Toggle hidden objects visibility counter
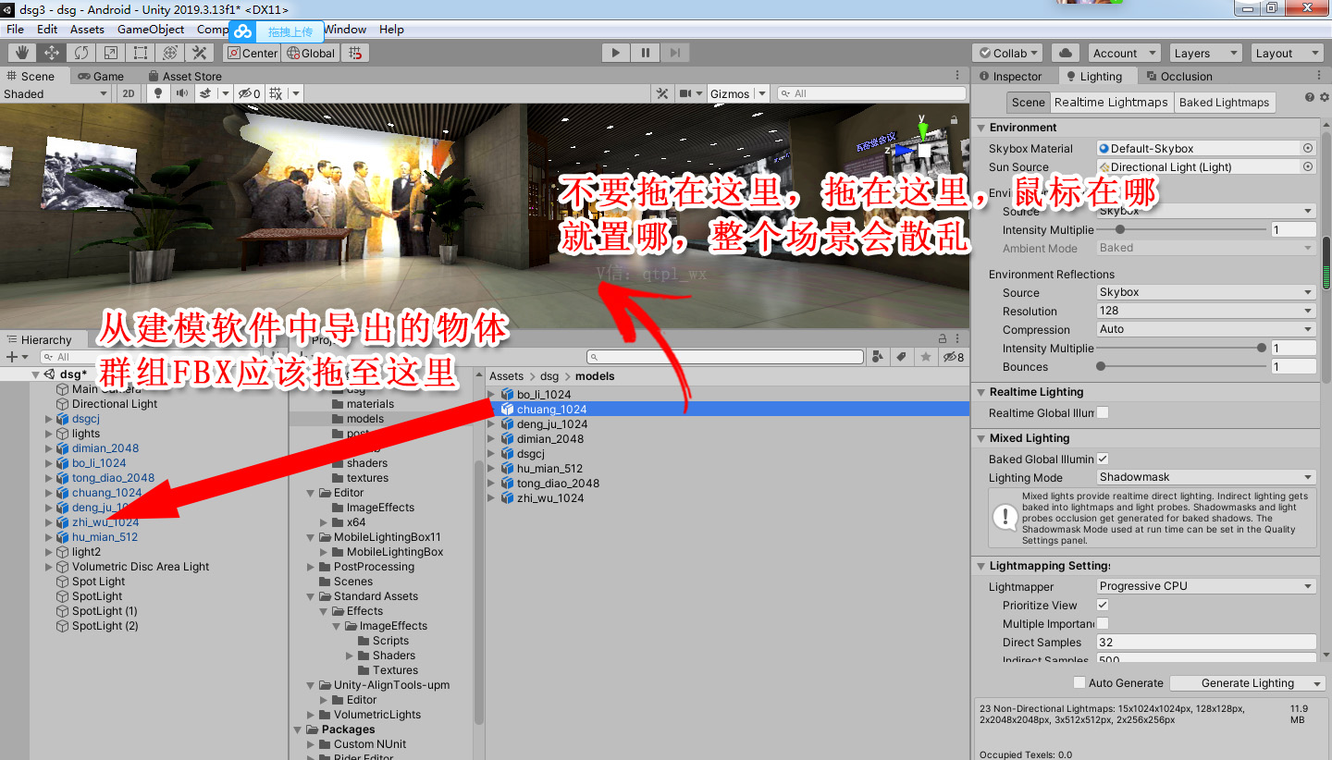 tap(249, 93)
